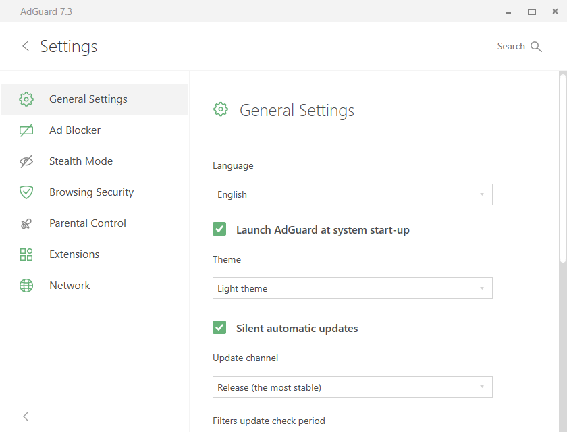
Task: Click the Search text in the header
Action: tap(511, 47)
